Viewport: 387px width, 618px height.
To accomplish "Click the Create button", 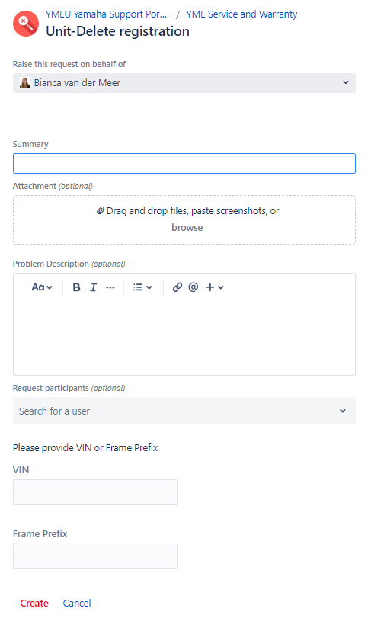I will tap(34, 603).
